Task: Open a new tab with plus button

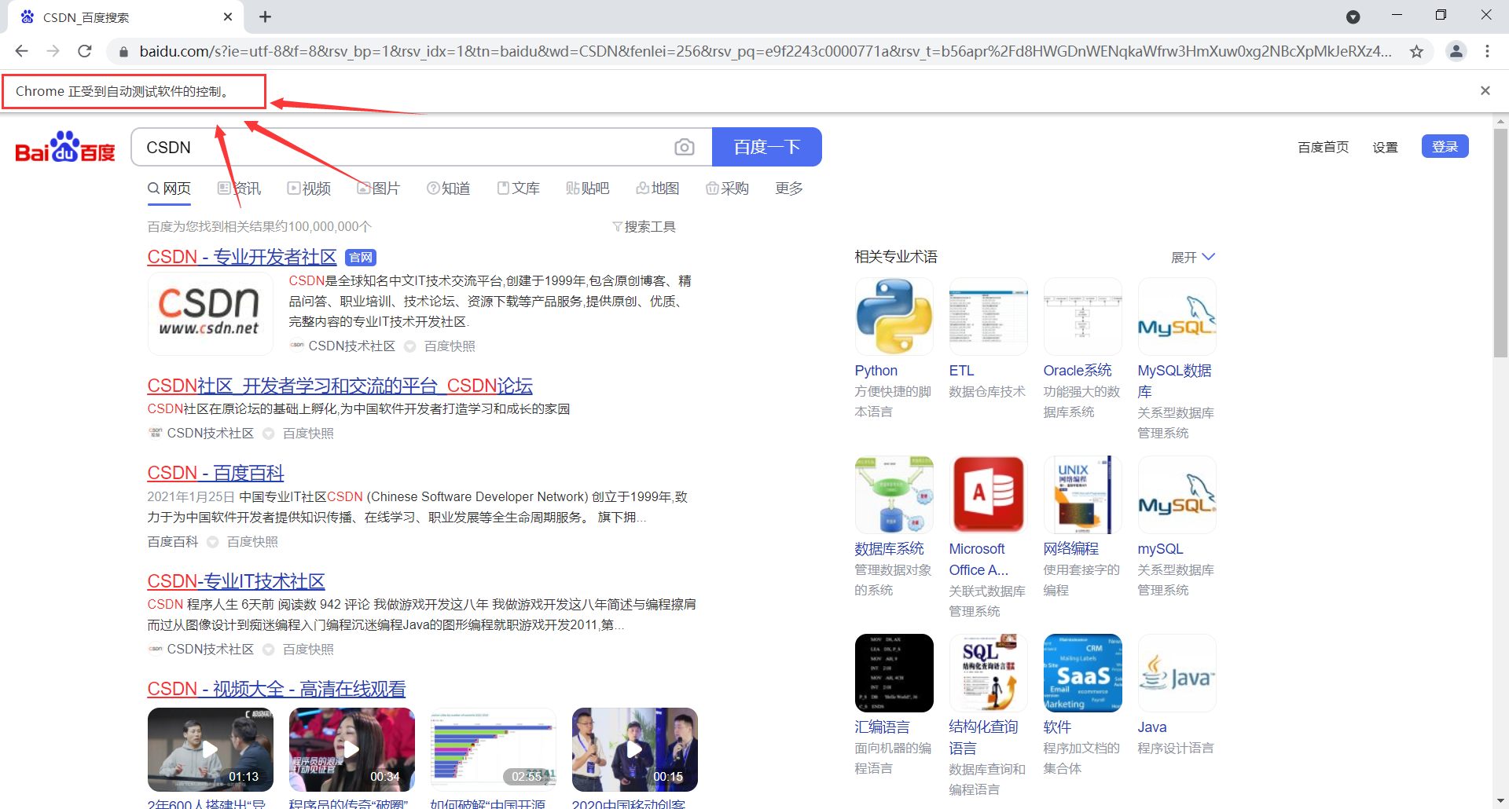Action: tap(265, 16)
